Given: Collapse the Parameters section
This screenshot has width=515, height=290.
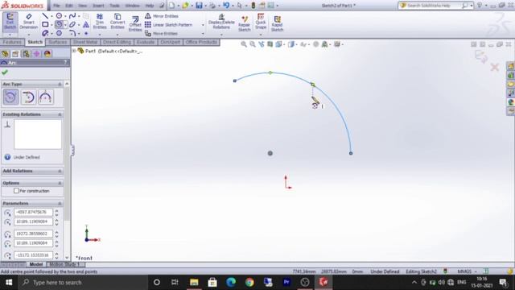Looking at the screenshot, I should coord(60,204).
